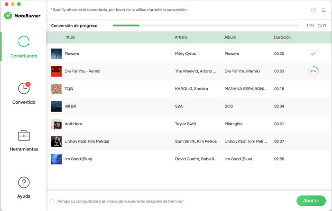
Task: Click artist The Weeknd, Ariana
Action: click(x=195, y=71)
